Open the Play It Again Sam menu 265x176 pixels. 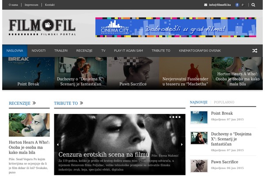point(129,51)
